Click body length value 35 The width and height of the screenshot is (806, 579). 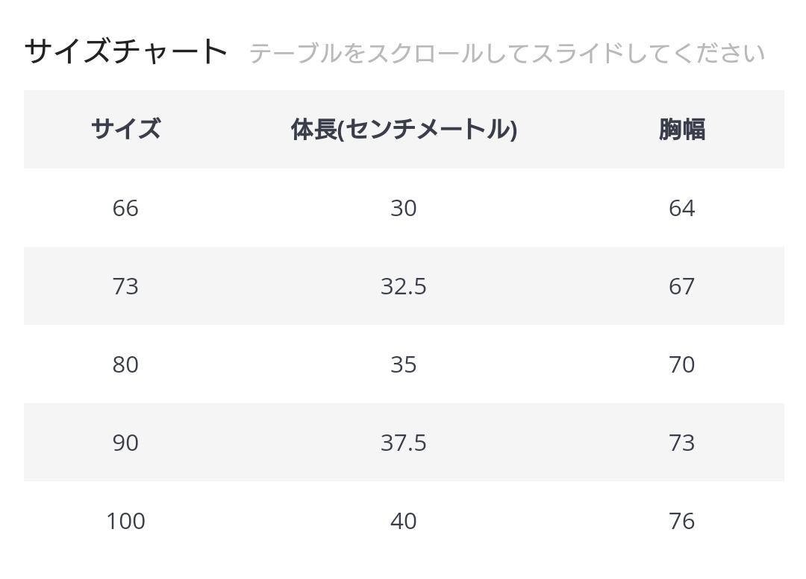click(404, 365)
